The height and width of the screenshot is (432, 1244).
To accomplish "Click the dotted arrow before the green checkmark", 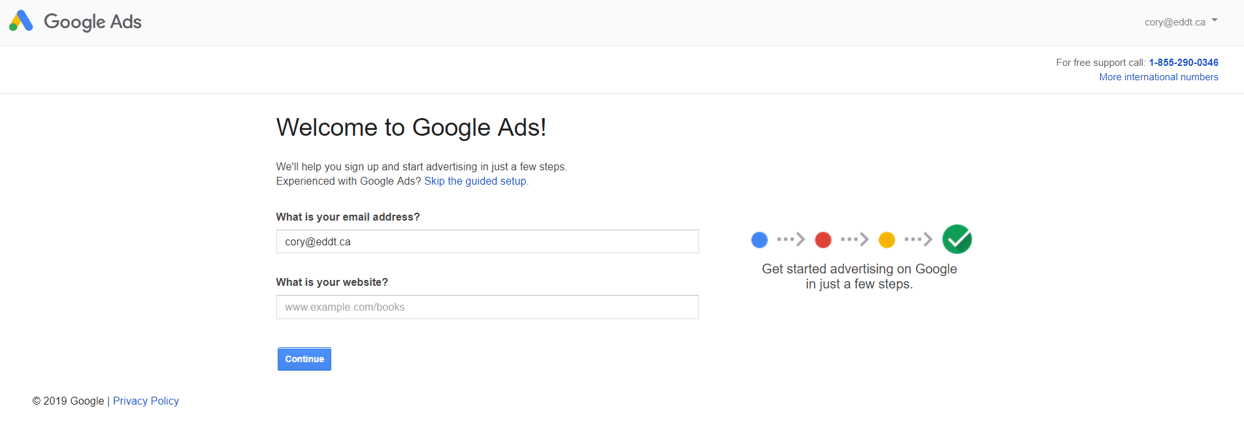I will [x=918, y=240].
